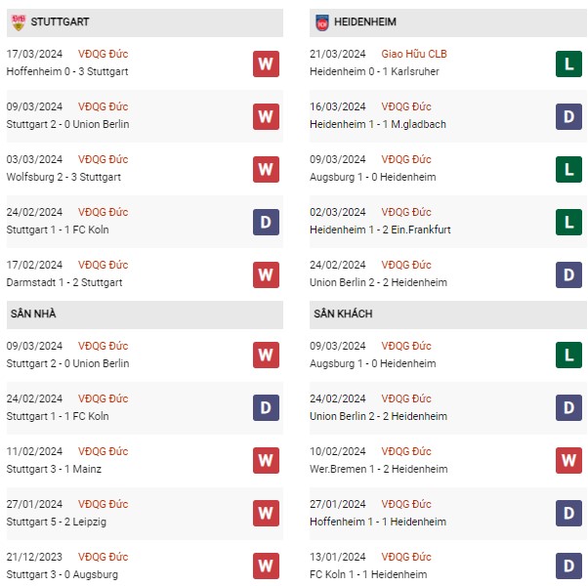588x586 pixels.
Task: Click W badge for Stuttgart 3 - 0 Augsburg
Action: click(x=266, y=565)
